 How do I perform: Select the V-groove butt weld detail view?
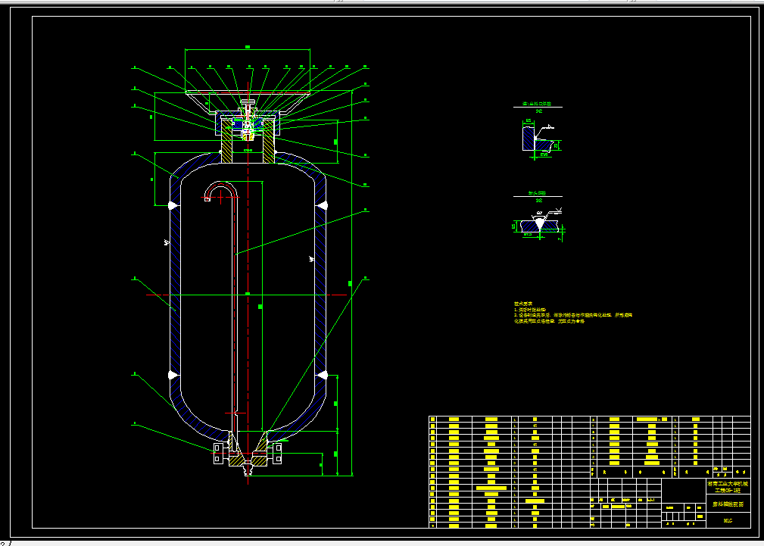tap(540, 225)
